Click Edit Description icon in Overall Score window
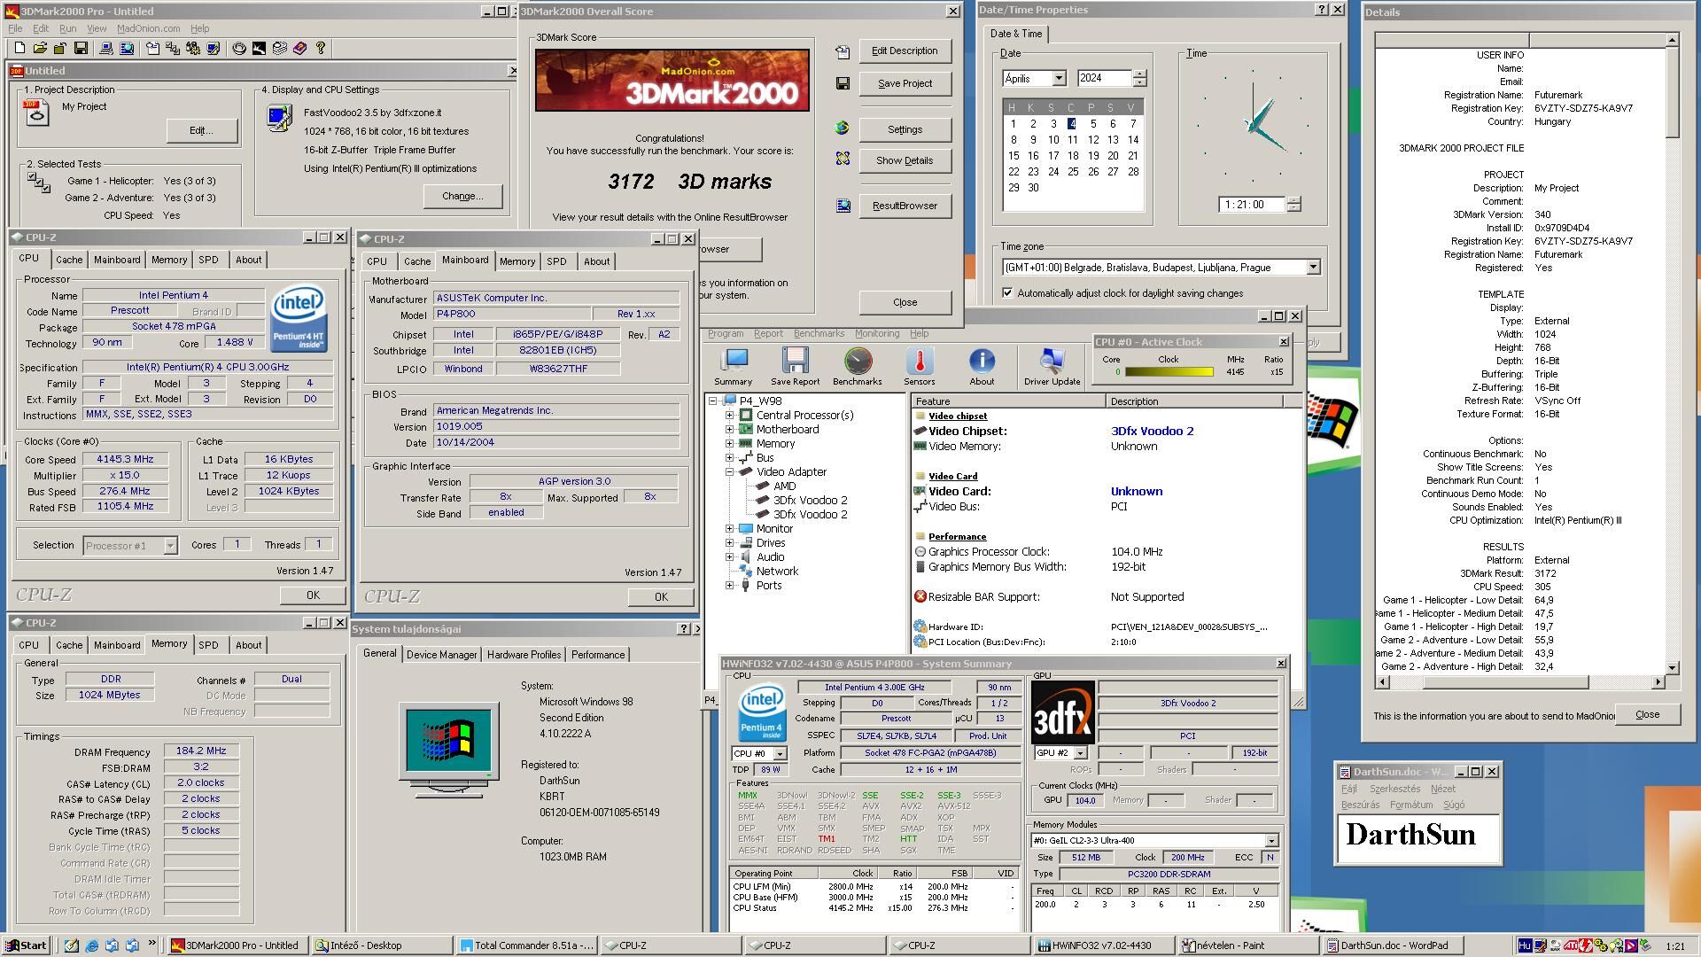The height and width of the screenshot is (957, 1701). pyautogui.click(x=843, y=51)
